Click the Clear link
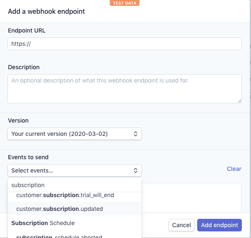The image size is (251, 238). pos(234,169)
